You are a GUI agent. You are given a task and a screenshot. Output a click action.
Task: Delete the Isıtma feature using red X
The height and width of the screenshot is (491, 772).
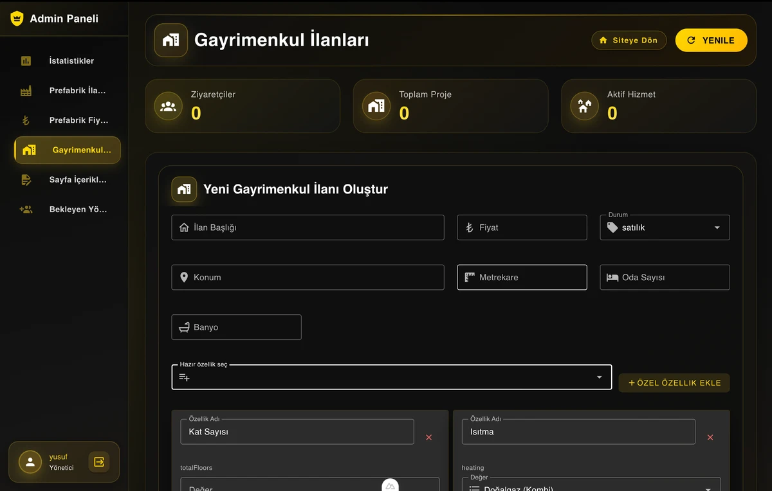(710, 438)
